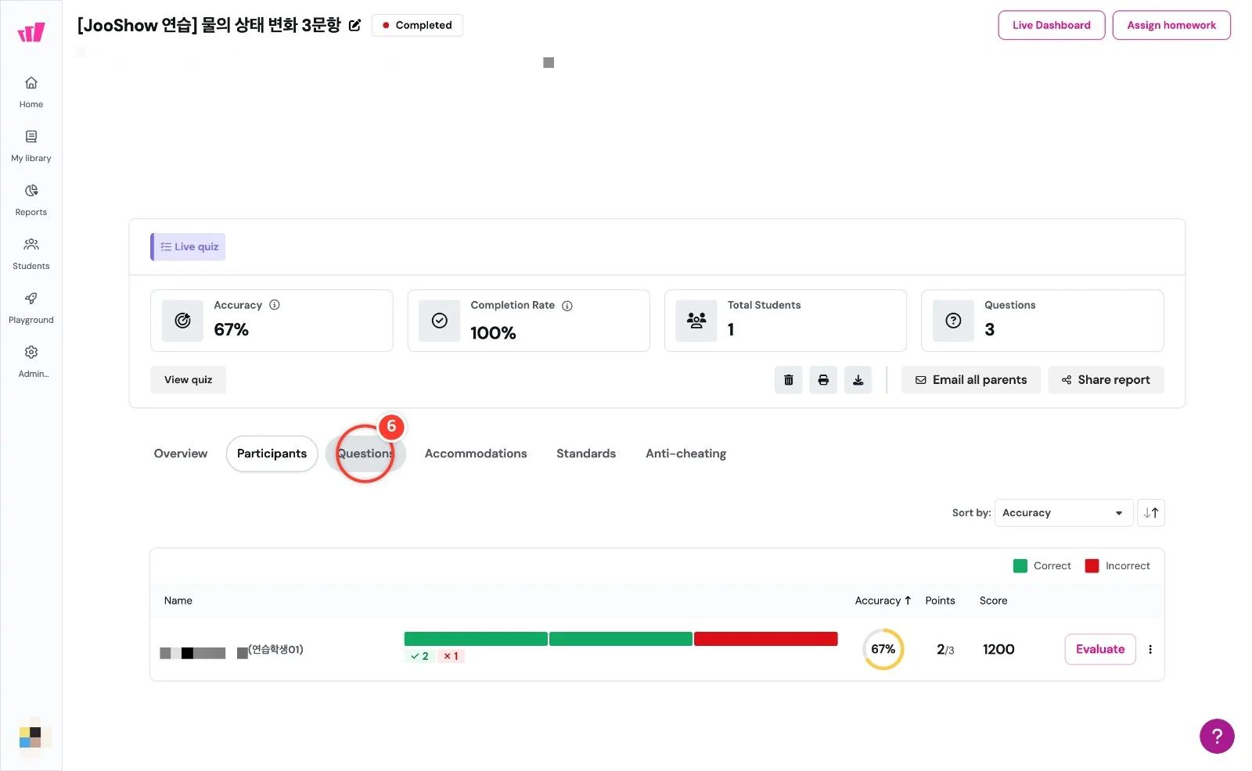Click Assign homework button
Screen dimensions: 1252x771
pos(1171,25)
